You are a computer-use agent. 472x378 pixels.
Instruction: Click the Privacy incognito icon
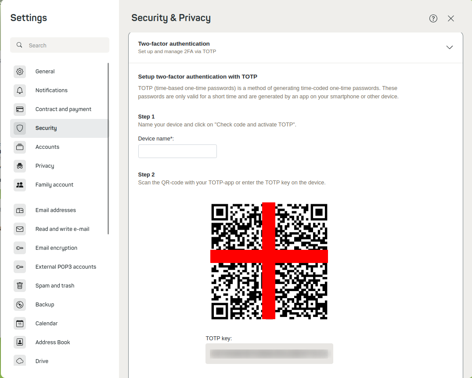(20, 166)
